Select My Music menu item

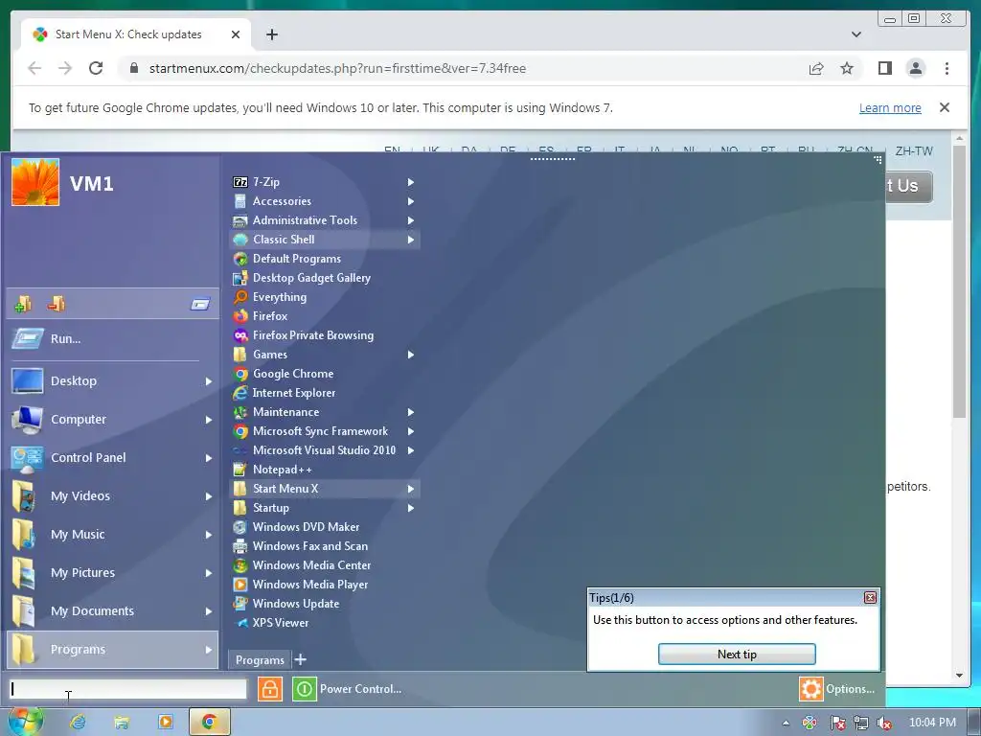click(113, 535)
